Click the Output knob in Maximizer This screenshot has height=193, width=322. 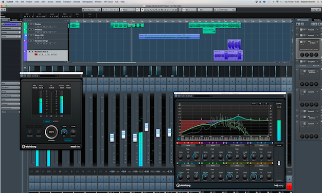click(73, 132)
